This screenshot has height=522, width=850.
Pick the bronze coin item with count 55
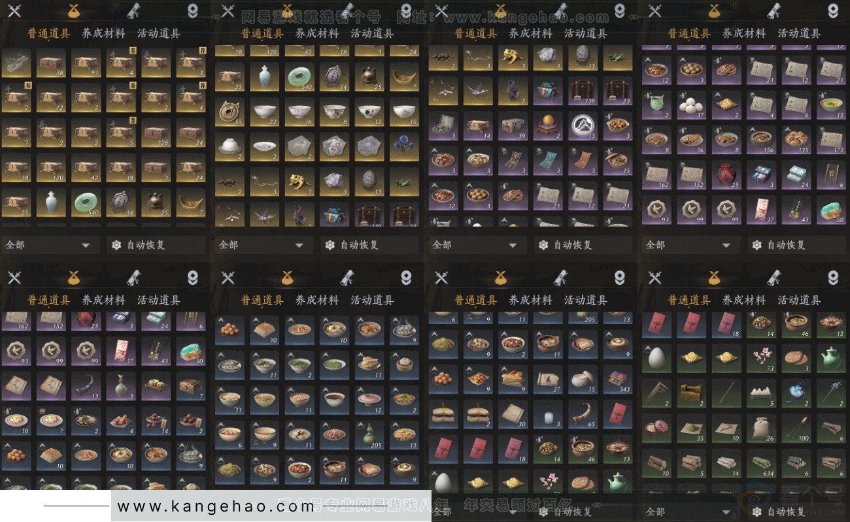229,112
